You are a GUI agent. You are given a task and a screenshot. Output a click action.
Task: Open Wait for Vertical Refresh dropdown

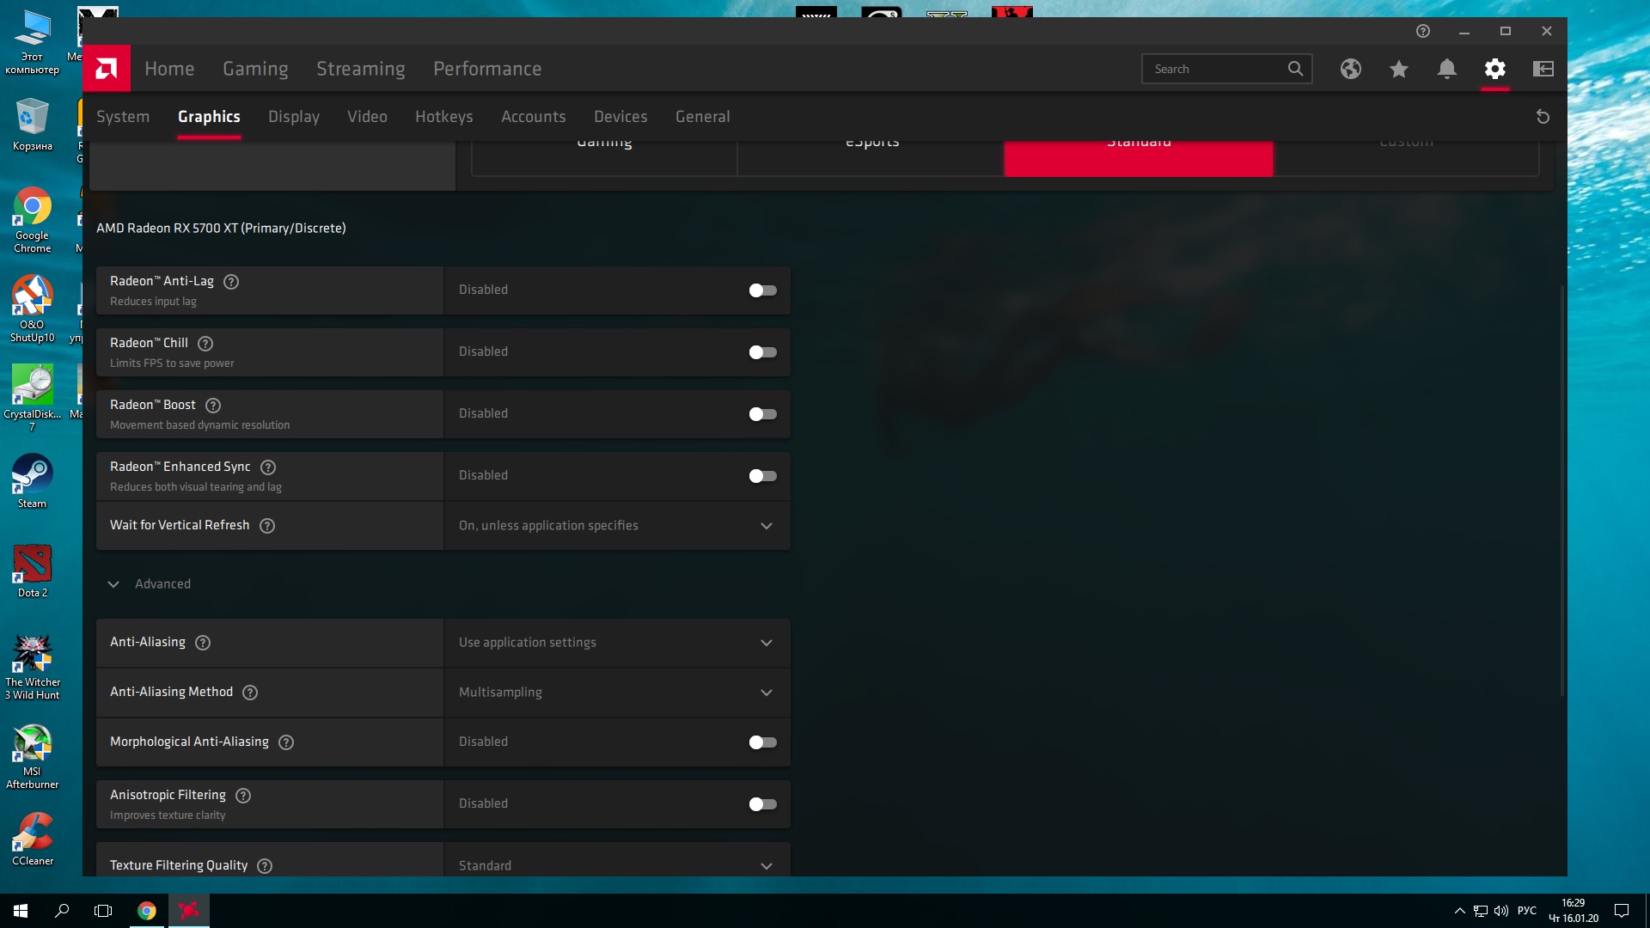coord(616,526)
